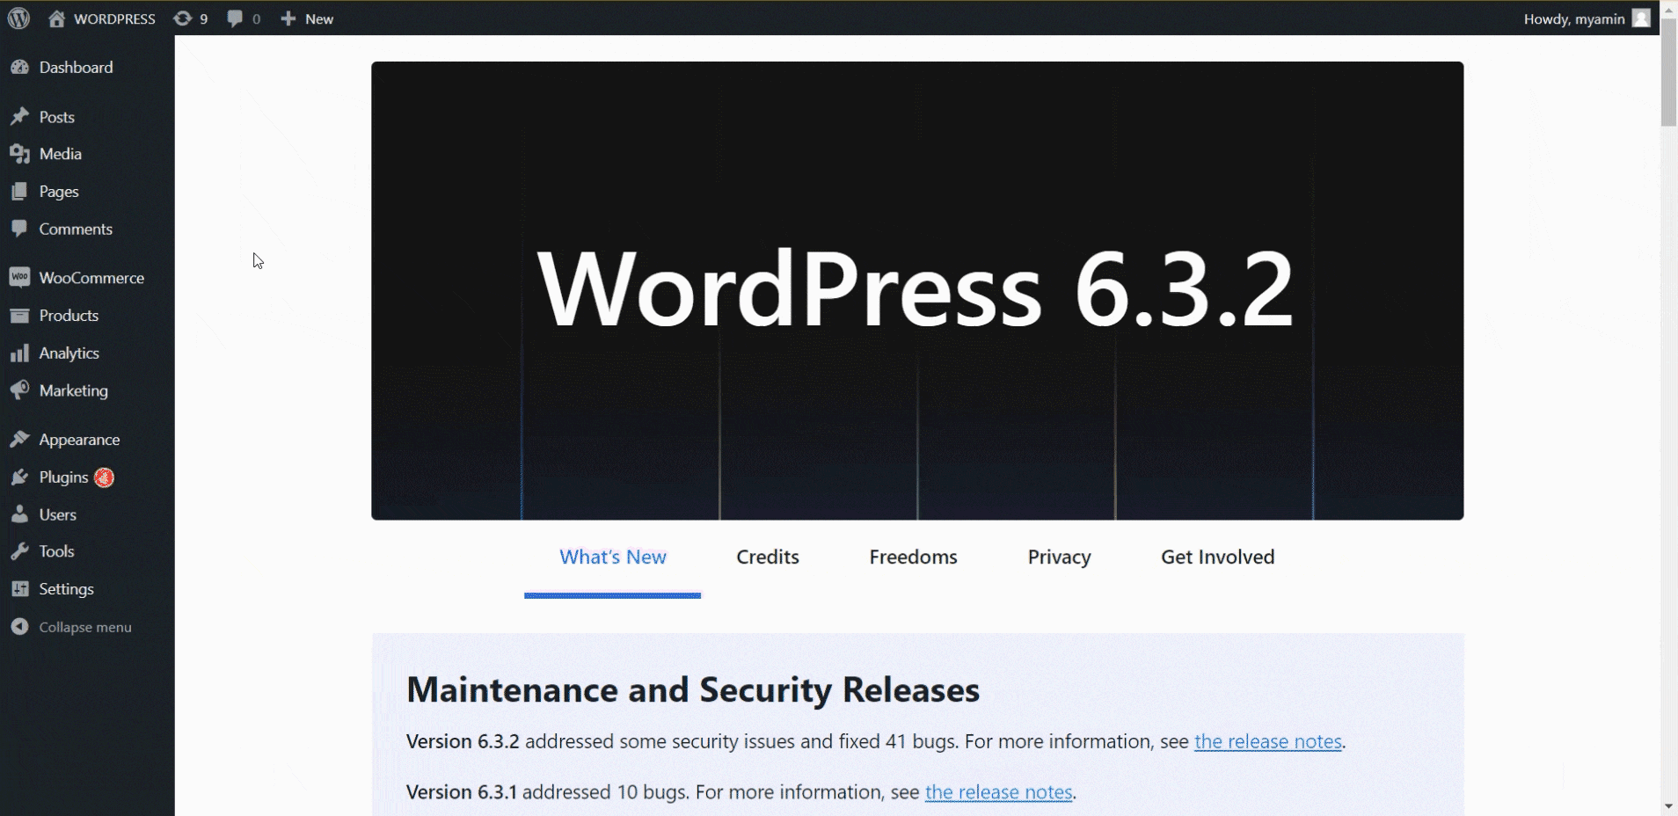1678x816 pixels.
Task: Open Users in the sidebar
Action: (57, 515)
